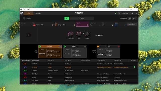Click the green pedal icon of CLONE 1
Screen dimensions: 161x91
(25, 71)
